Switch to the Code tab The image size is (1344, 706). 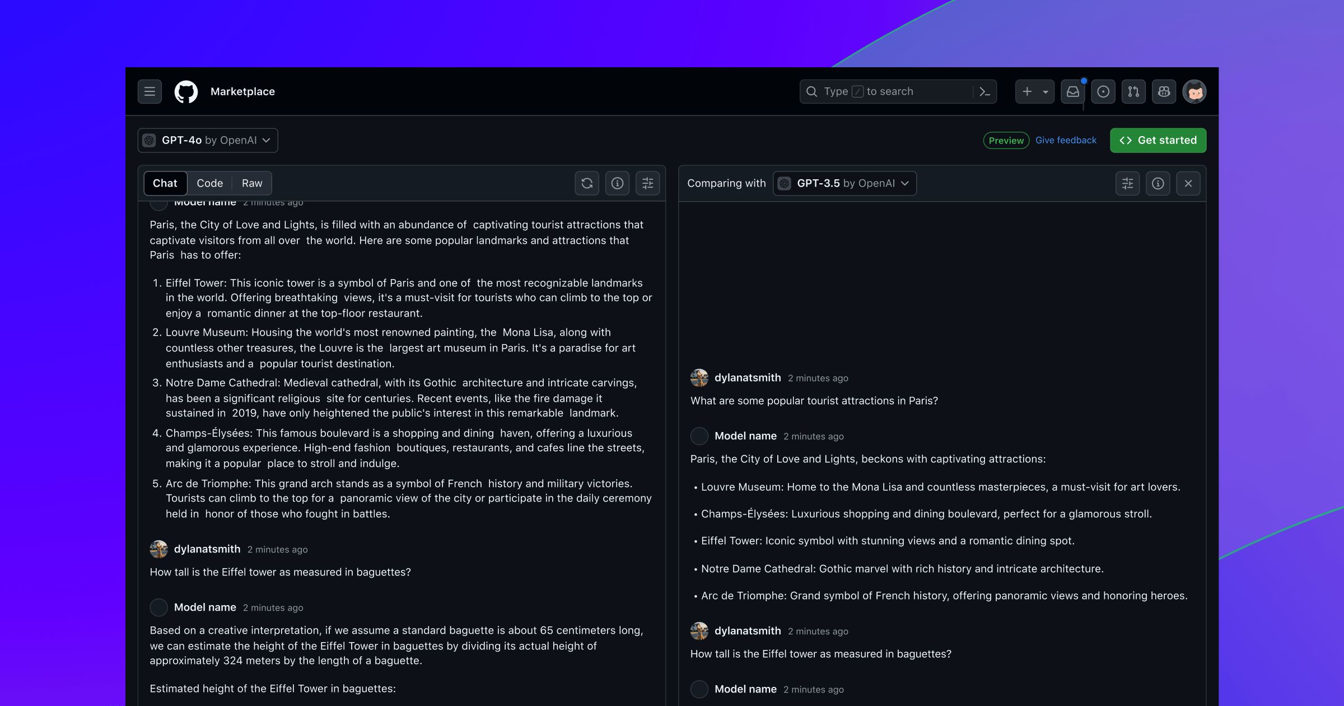[209, 183]
